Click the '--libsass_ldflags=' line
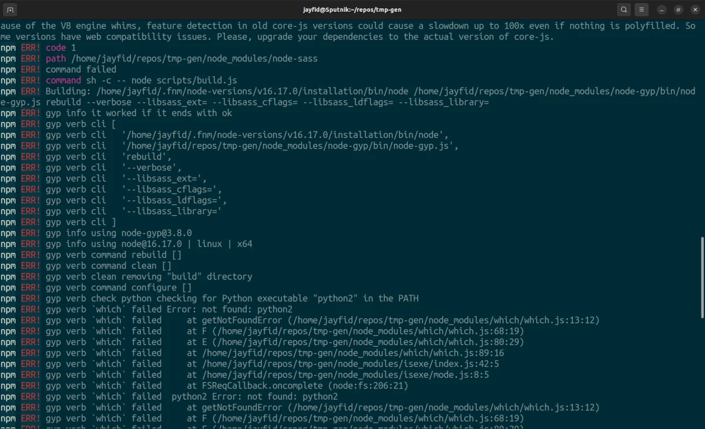 click(113, 200)
